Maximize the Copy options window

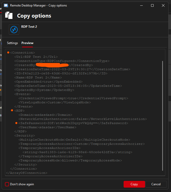(152, 5)
